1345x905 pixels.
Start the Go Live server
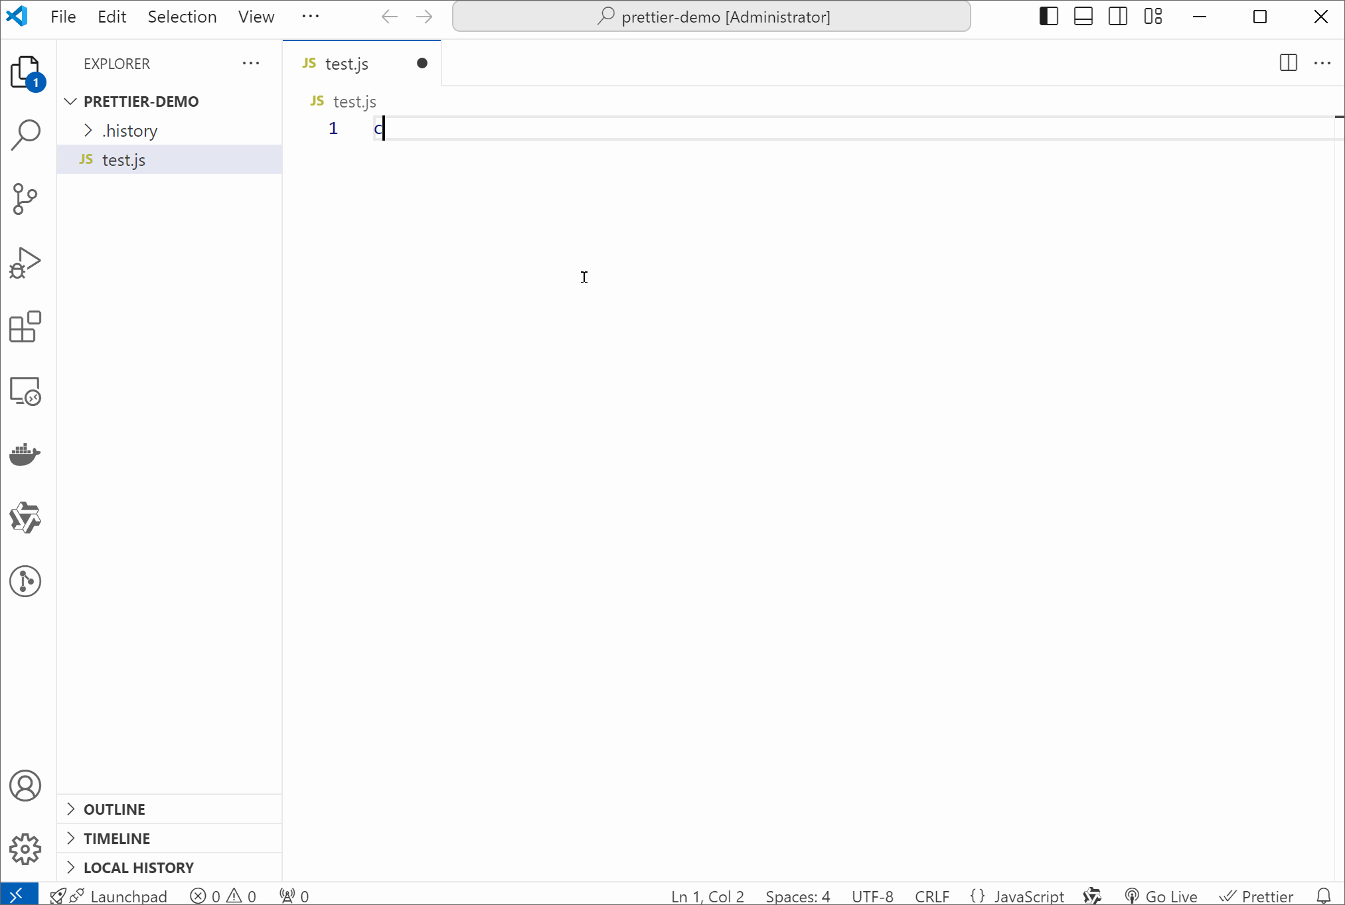pyautogui.click(x=1160, y=895)
